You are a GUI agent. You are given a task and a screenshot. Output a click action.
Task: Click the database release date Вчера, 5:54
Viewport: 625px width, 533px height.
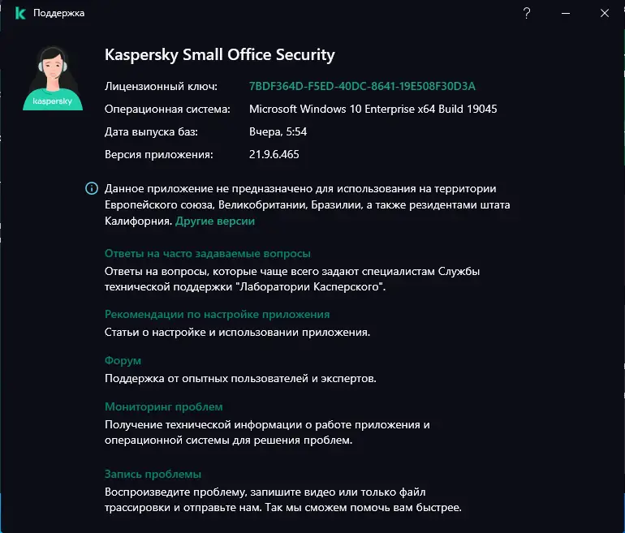276,131
